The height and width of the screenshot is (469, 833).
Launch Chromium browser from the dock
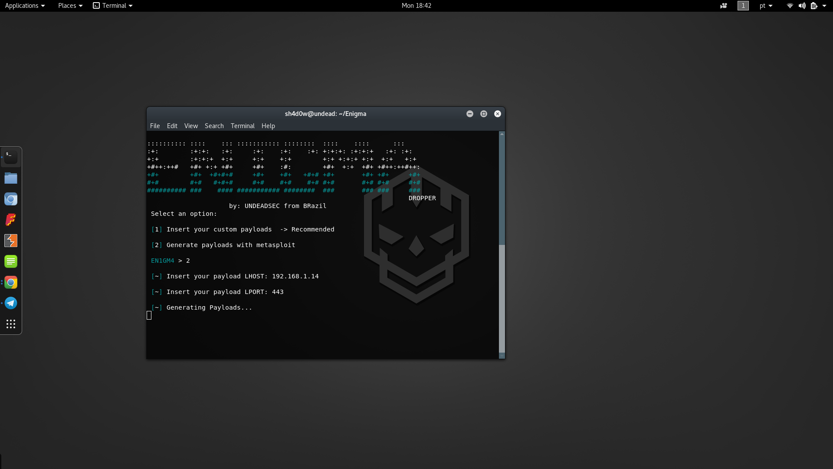[11, 199]
